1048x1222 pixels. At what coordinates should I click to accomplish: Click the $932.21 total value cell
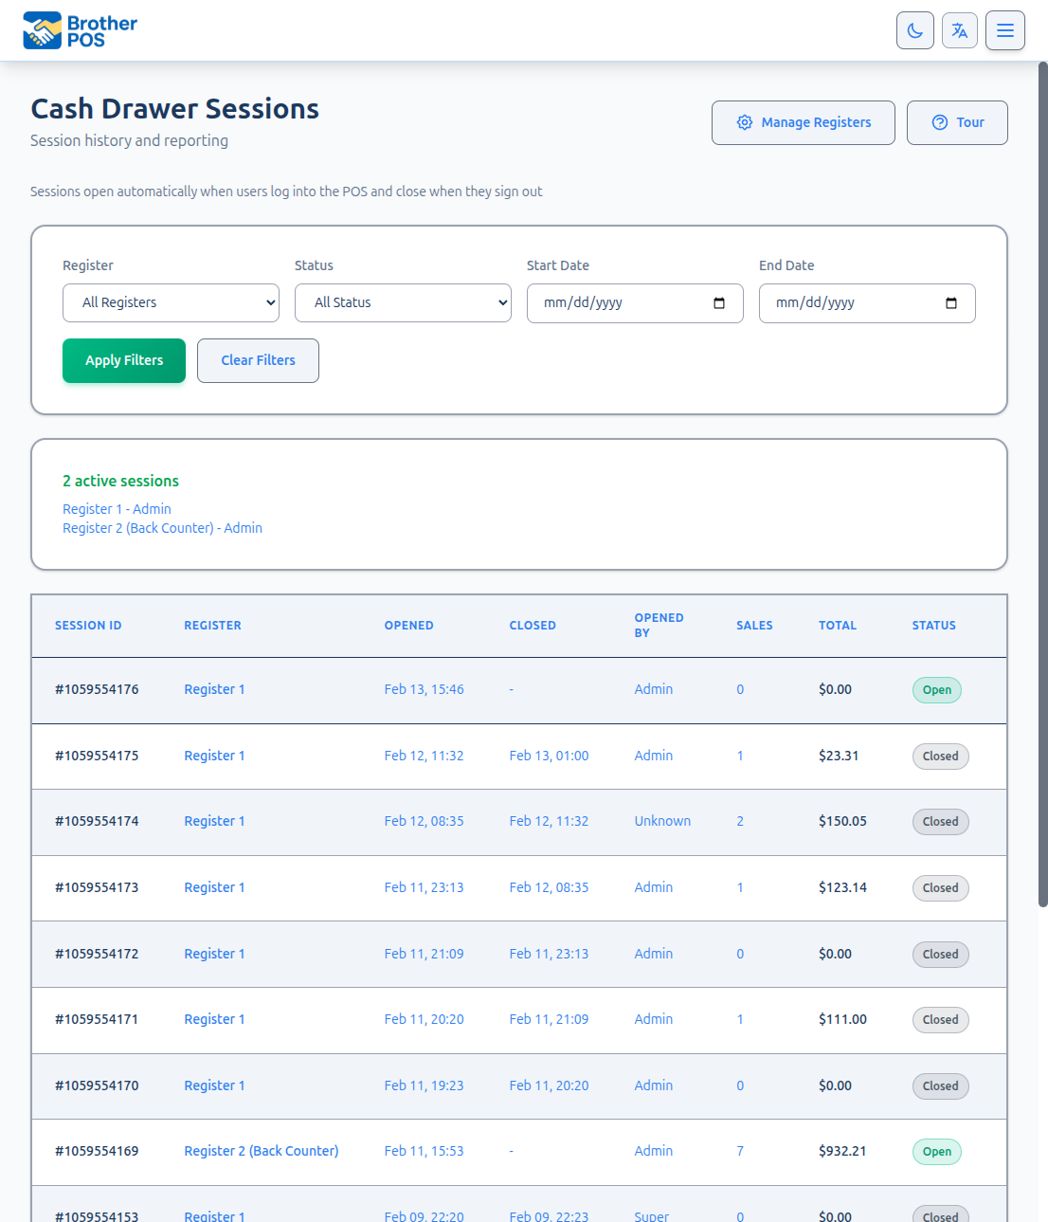[x=842, y=1151]
